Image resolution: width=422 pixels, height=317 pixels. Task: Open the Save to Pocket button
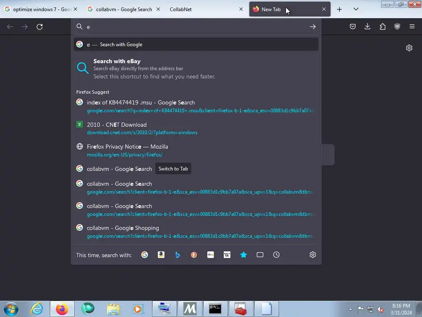[x=353, y=26]
